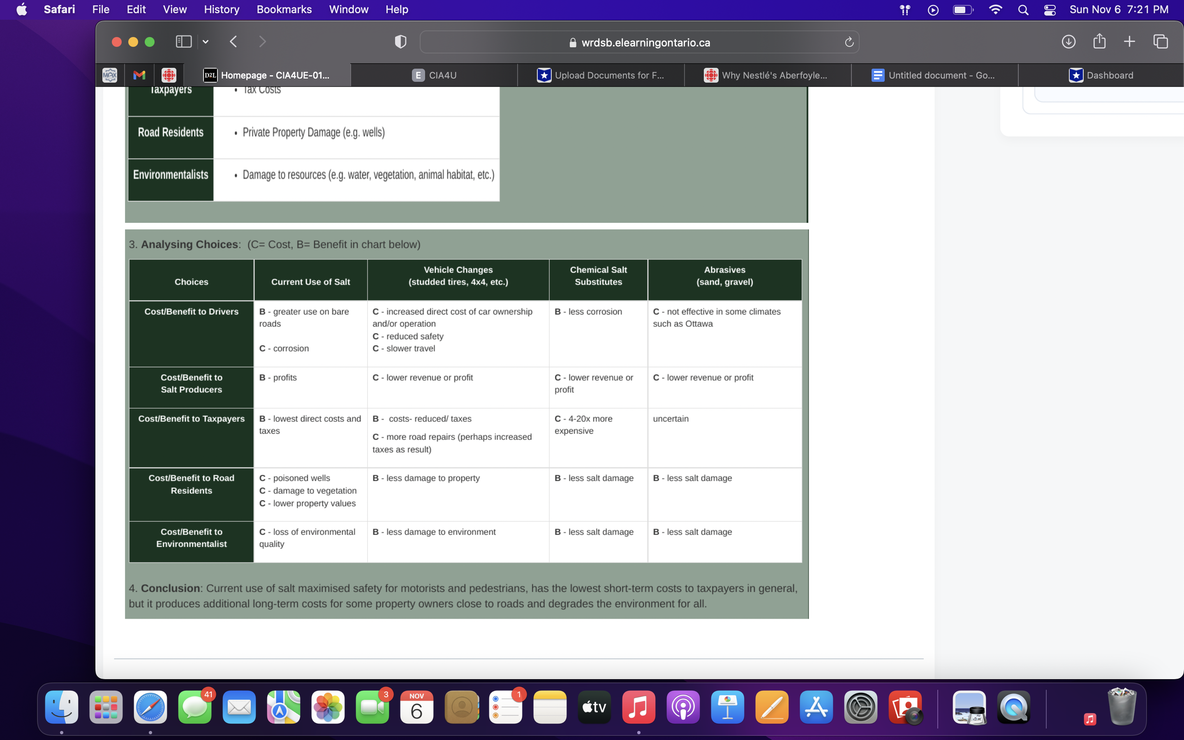Launch Music from the Dock
1184x740 pixels.
638,707
